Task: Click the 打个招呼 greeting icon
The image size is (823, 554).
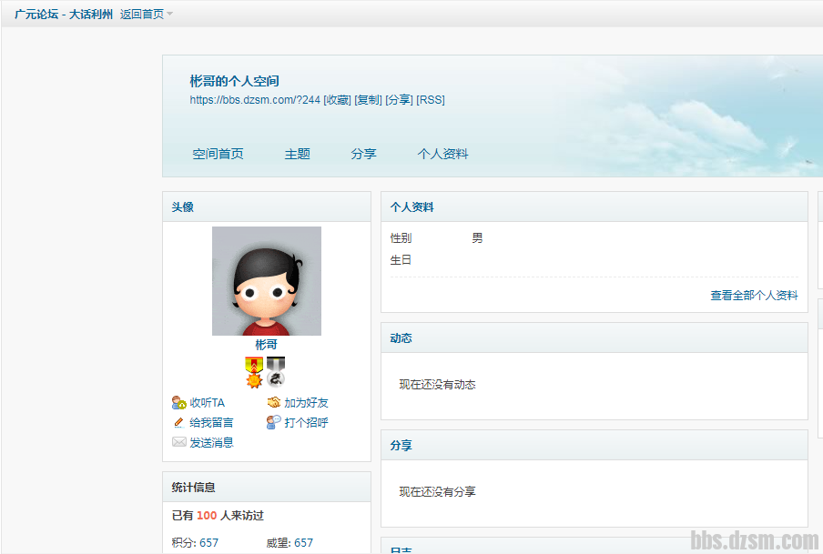Action: [x=274, y=423]
